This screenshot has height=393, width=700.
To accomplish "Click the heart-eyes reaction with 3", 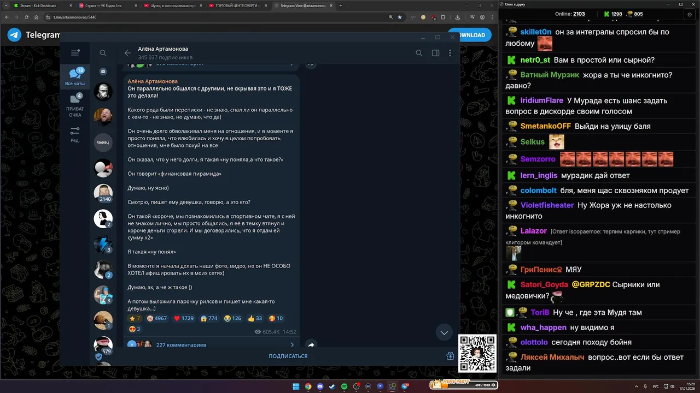I will click(135, 329).
